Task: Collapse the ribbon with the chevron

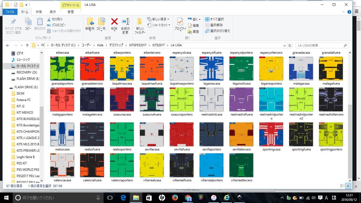Action: 343,12
